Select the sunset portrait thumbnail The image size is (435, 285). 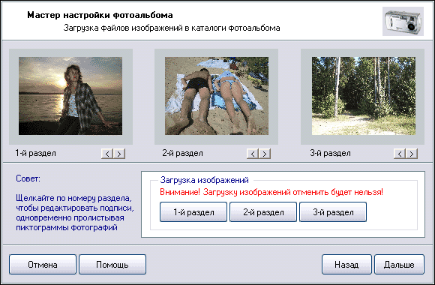pos(70,96)
